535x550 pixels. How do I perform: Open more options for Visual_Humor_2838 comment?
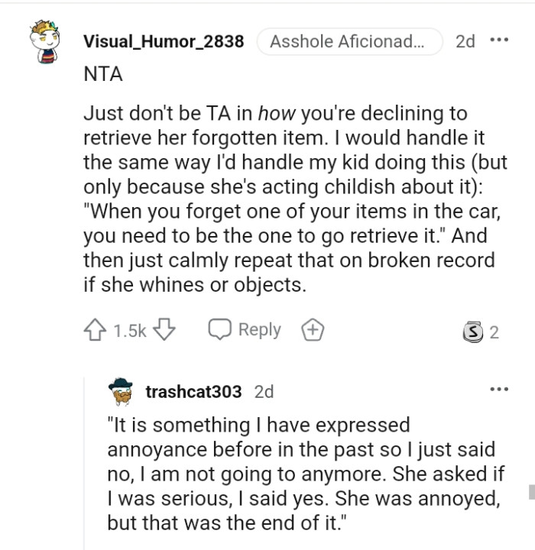[x=499, y=40]
